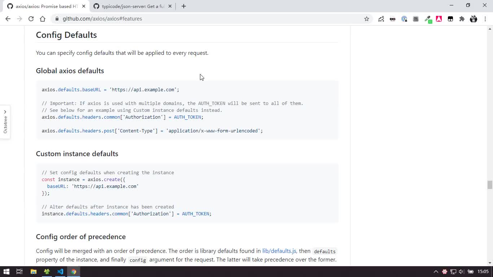Reload the axios GitHub page

pyautogui.click(x=31, y=19)
